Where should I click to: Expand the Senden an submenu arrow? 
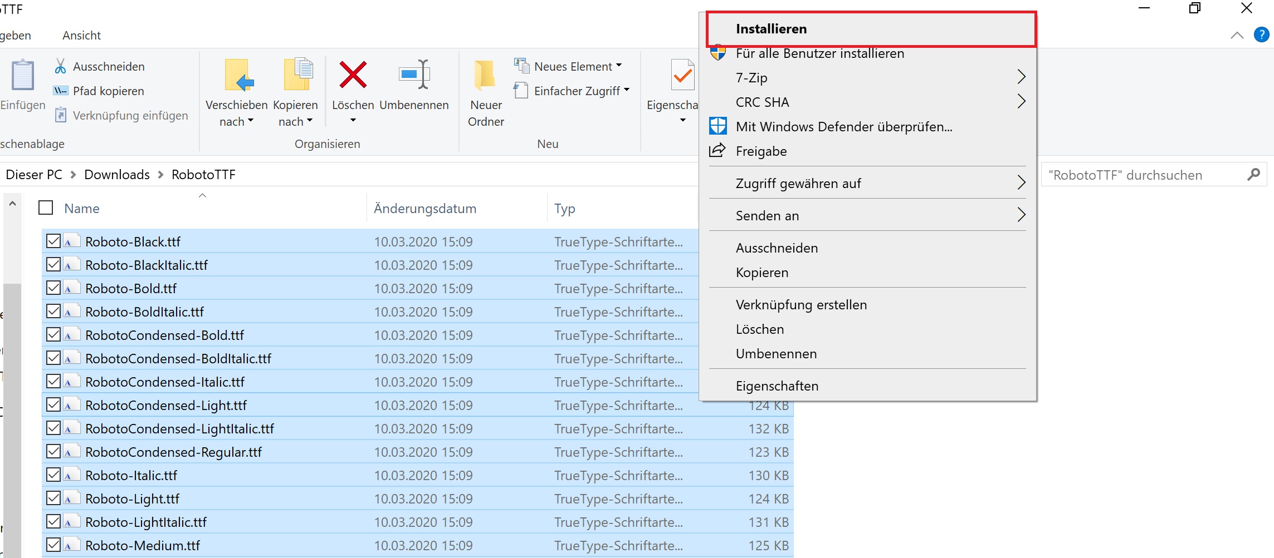click(1021, 215)
